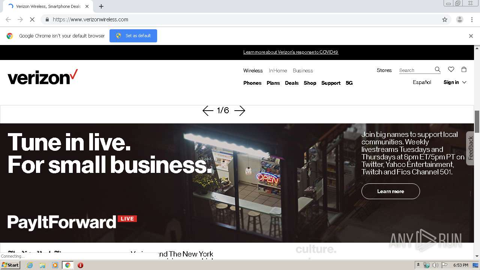480x270 pixels.
Task: Open the media player taskbar icon
Action: 55,265
